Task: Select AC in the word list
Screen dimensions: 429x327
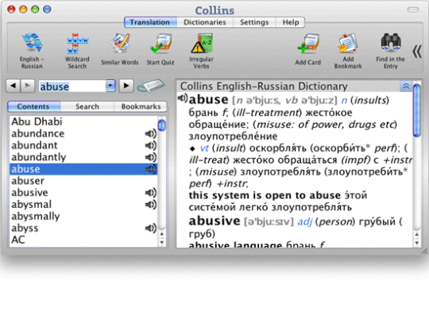Action: point(83,240)
